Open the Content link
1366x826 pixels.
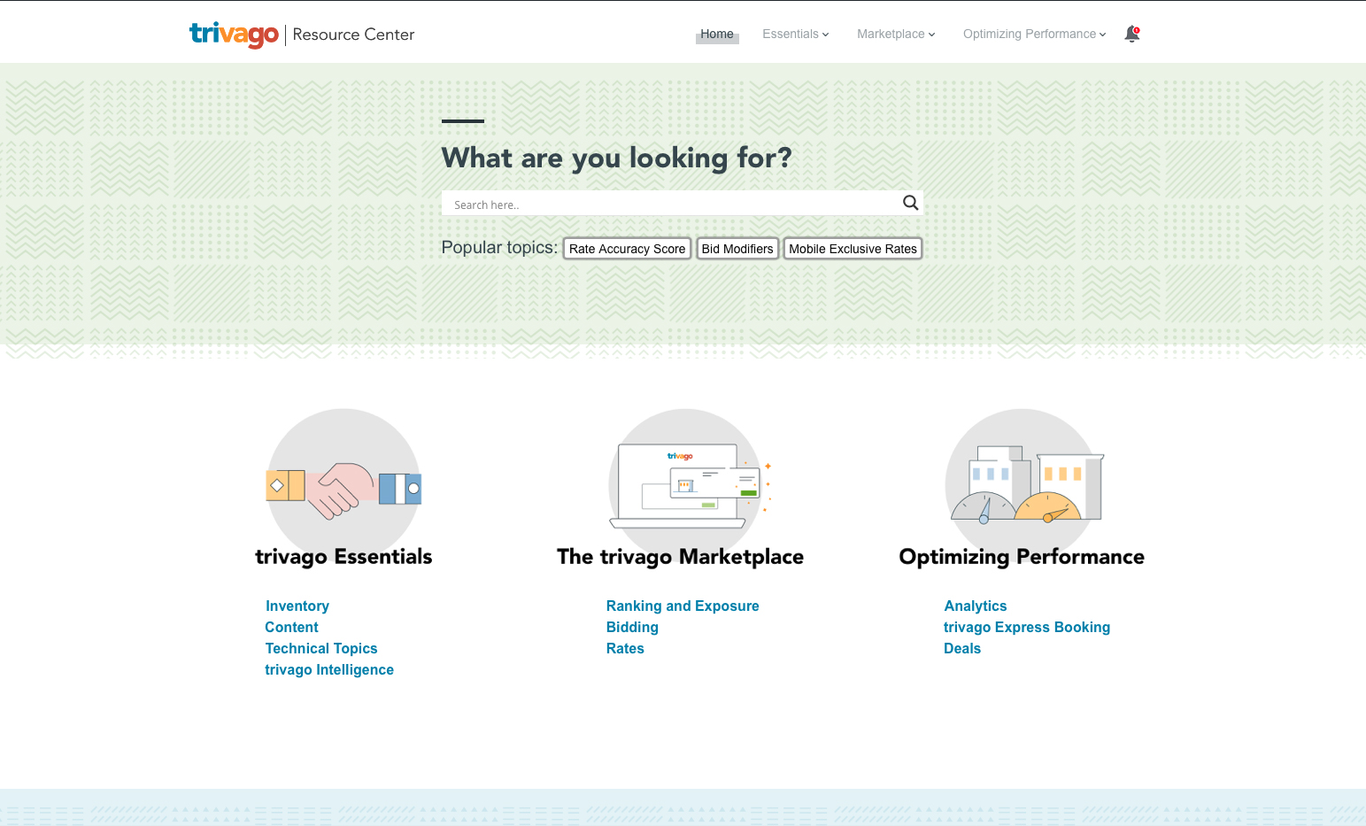[291, 627]
